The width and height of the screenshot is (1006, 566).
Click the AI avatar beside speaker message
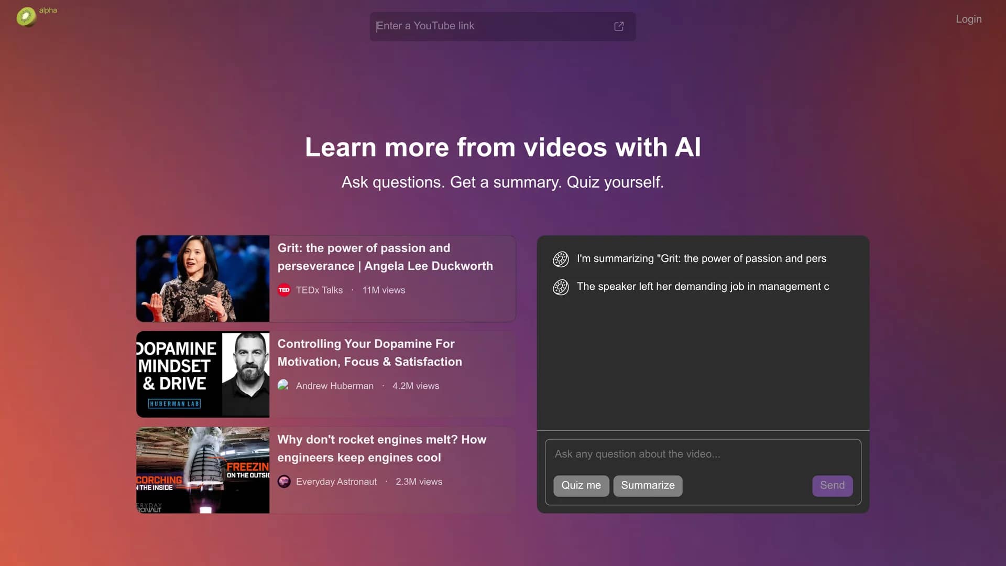coord(561,287)
